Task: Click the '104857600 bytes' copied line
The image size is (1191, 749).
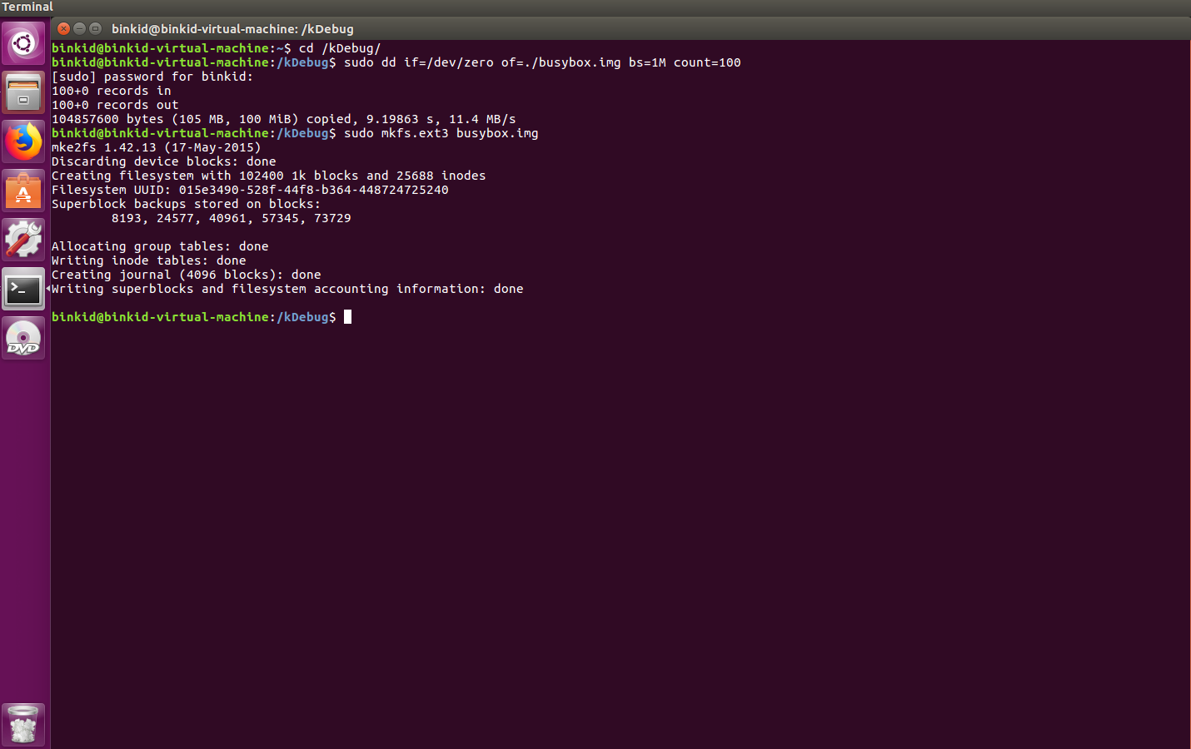Action: (284, 119)
